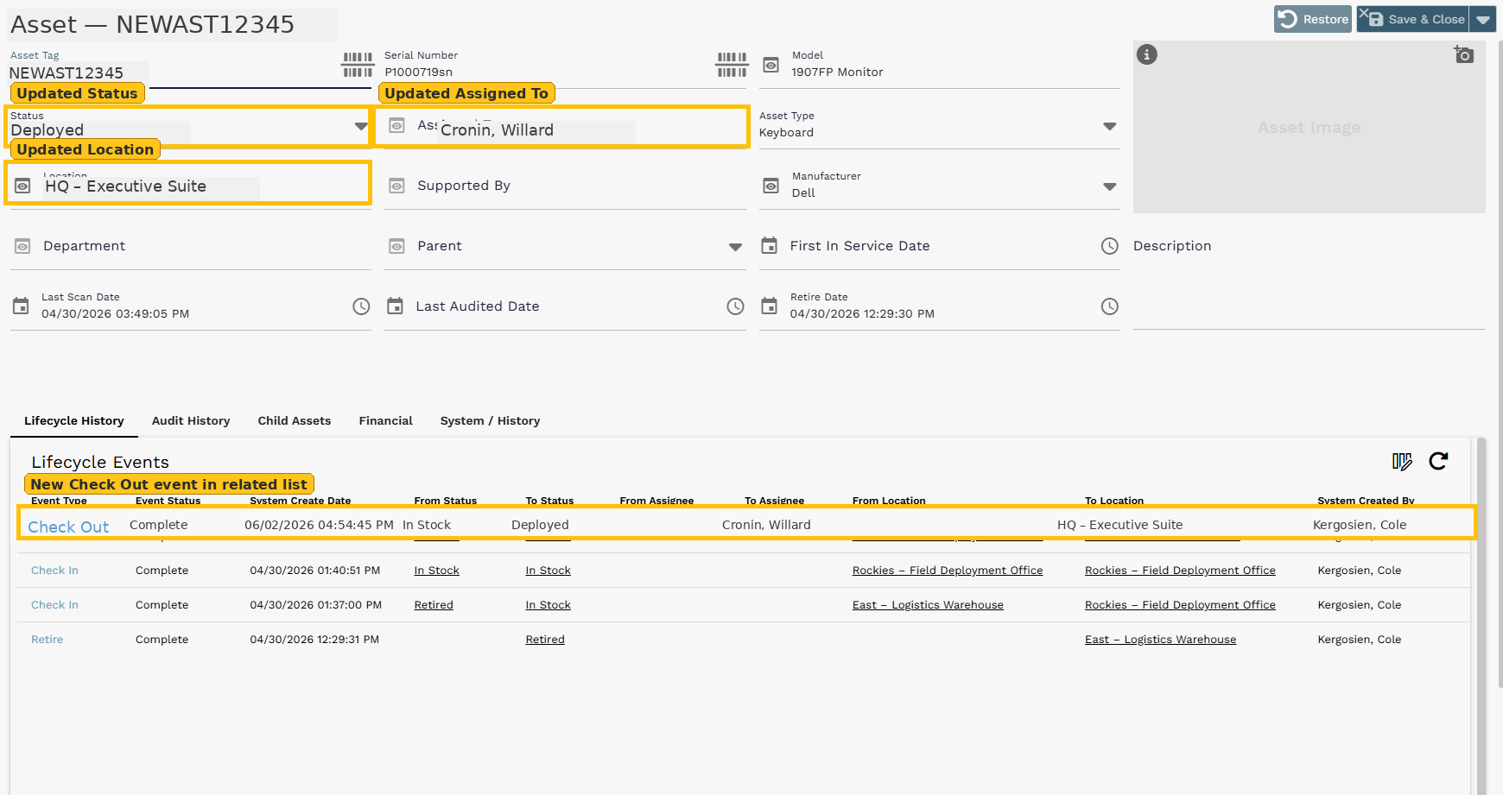Open the First In Service Date time picker
The height and width of the screenshot is (795, 1503).
(1110, 246)
